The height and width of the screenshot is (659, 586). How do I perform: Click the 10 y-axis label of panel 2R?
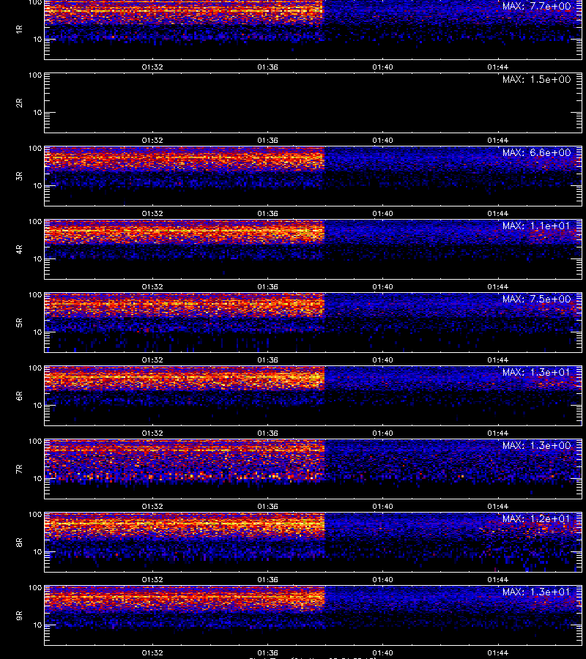click(37, 113)
